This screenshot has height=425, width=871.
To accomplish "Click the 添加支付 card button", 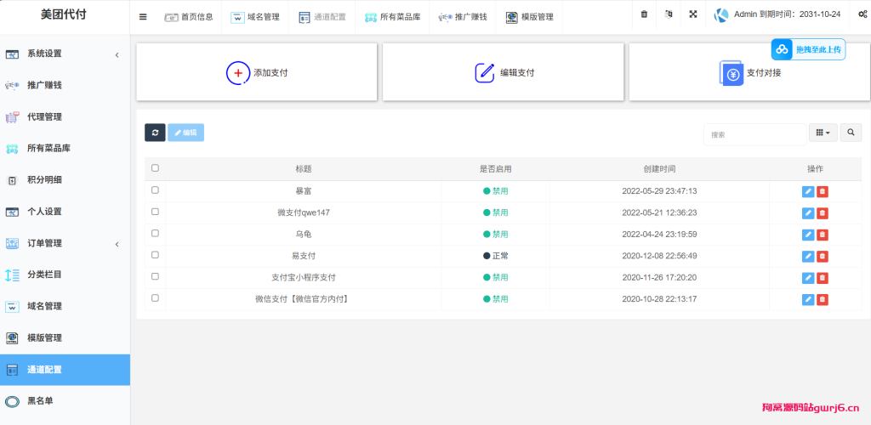I will point(257,73).
